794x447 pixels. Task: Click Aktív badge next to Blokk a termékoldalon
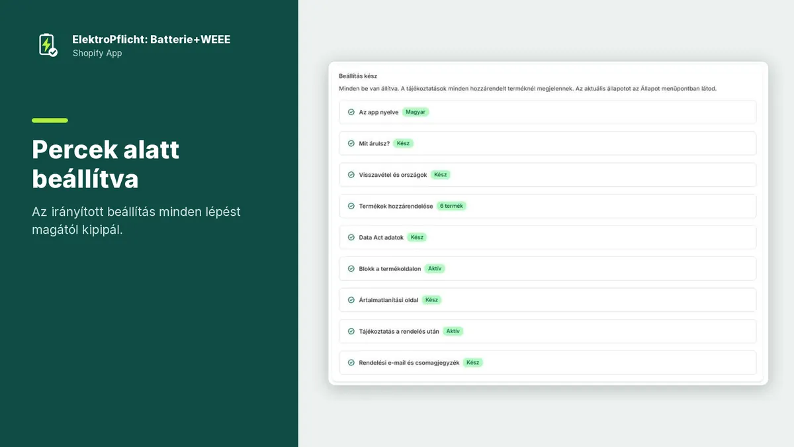pos(435,269)
